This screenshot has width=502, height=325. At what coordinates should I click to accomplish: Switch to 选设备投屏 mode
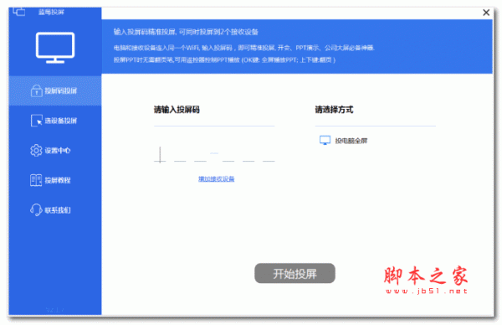point(55,121)
